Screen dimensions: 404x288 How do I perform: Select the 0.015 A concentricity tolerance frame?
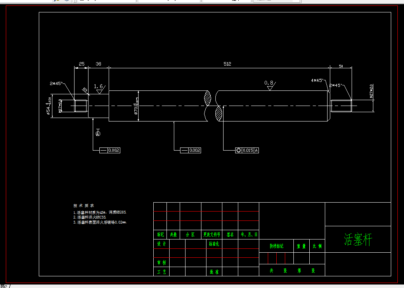[x=247, y=150]
